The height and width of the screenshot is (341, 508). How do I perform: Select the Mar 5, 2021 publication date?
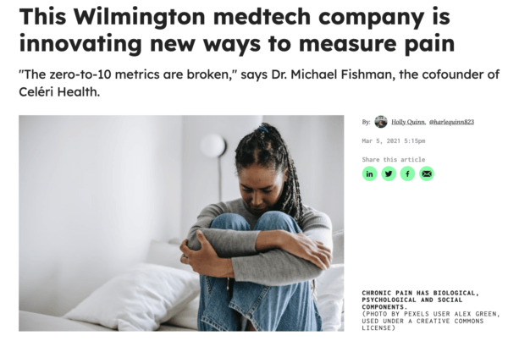click(394, 140)
